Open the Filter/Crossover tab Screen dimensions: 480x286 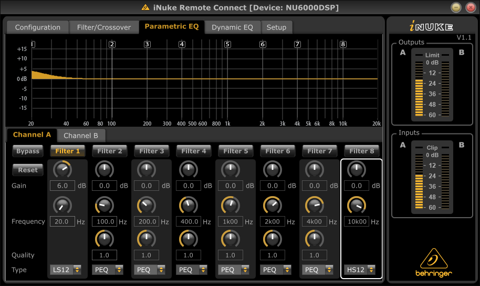point(104,27)
